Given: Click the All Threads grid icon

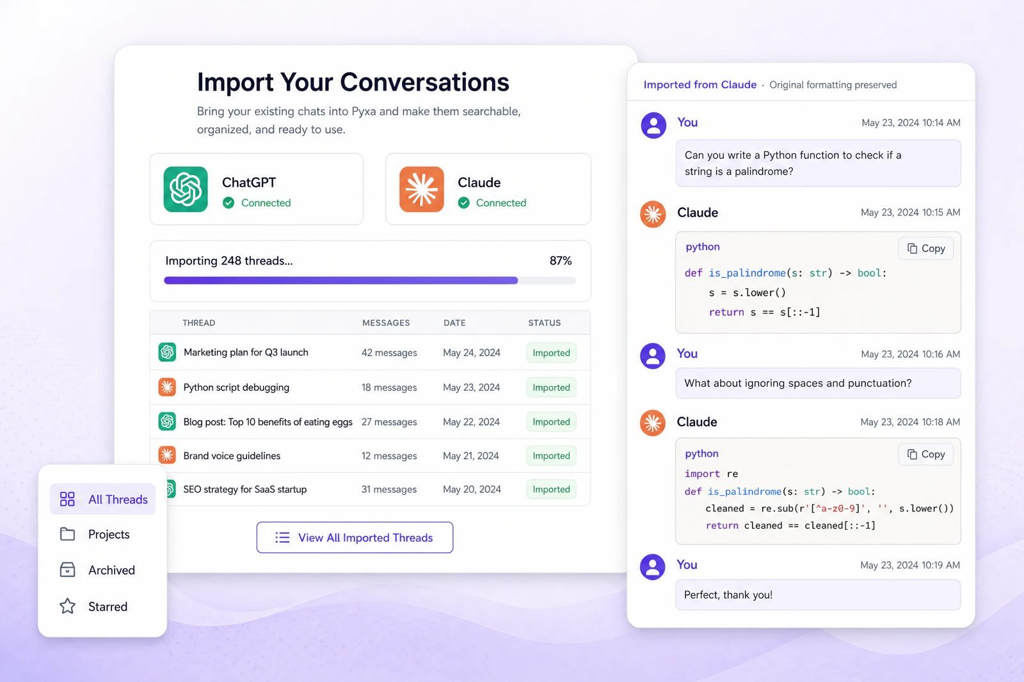Looking at the screenshot, I should click(67, 499).
